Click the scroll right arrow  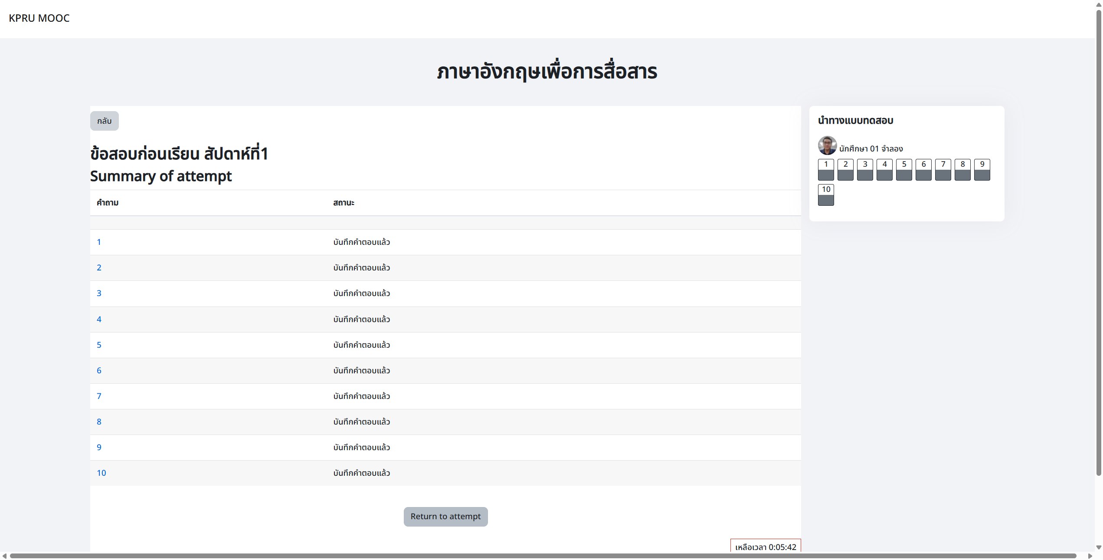[1090, 556]
